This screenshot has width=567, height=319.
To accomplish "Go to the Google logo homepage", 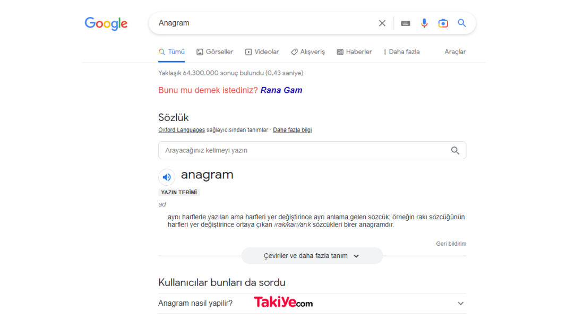I will click(106, 24).
